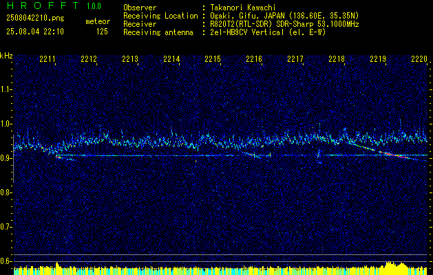433x275 pixels.
Task: Click the 2220 time marker
Action: pyautogui.click(x=419, y=59)
